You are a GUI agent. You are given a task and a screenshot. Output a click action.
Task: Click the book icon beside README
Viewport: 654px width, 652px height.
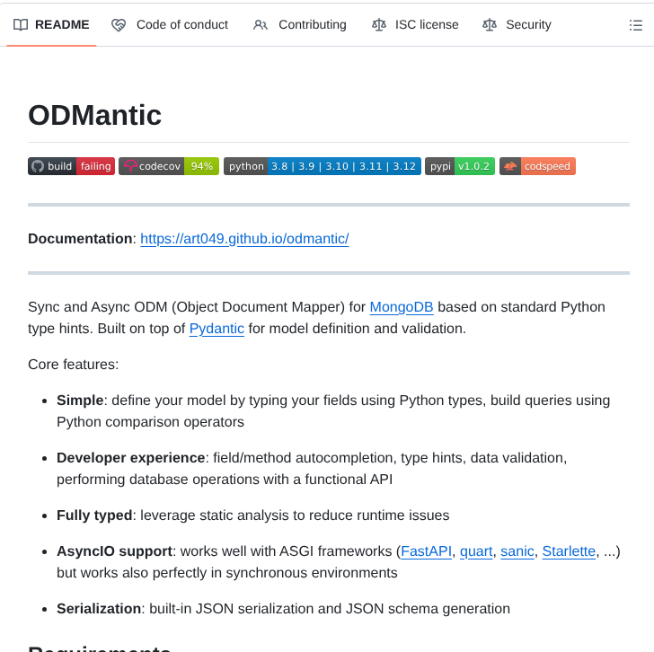point(21,25)
